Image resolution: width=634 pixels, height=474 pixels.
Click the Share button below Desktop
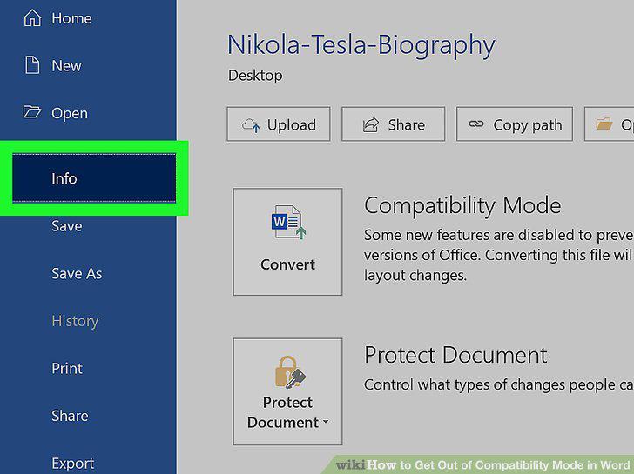click(x=393, y=124)
